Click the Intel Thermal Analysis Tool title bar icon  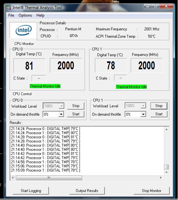pyautogui.click(x=9, y=8)
